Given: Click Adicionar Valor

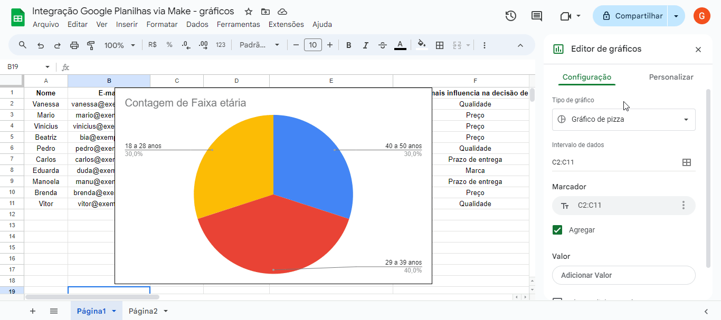Looking at the screenshot, I should pos(623,275).
